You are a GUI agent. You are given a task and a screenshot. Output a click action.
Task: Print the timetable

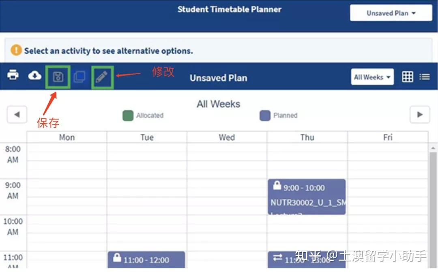coord(13,76)
